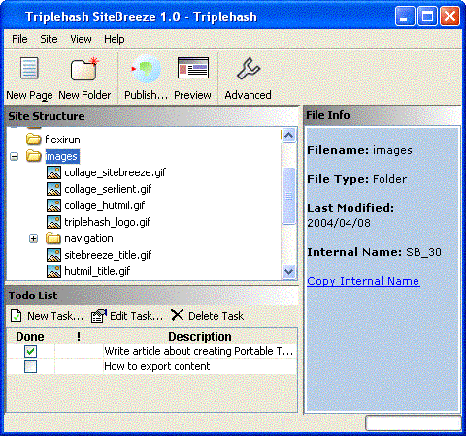Open Advanced wrench tool
Screen dimensions: 466x436
tap(249, 69)
